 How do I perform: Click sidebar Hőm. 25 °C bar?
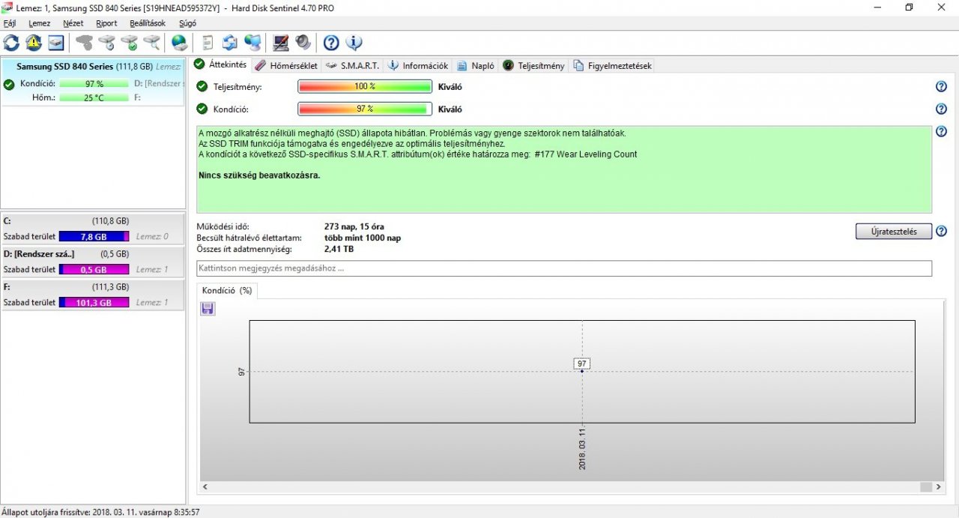94,97
